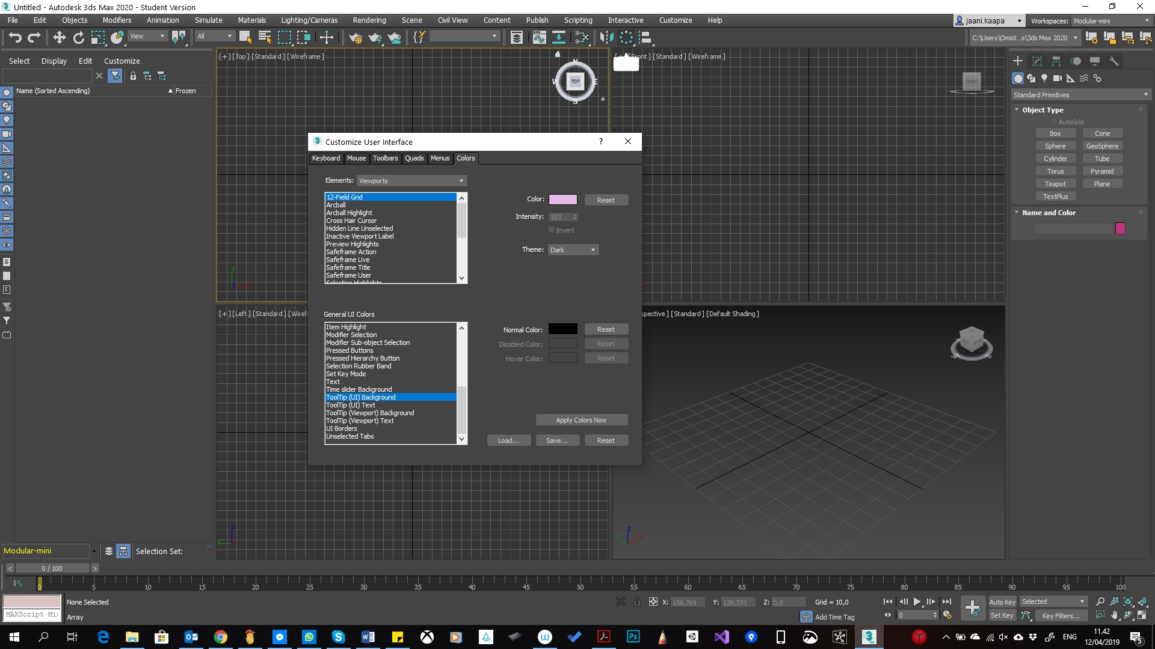Click the Mirror tool icon
This screenshot has width=1155, height=649.
pyautogui.click(x=606, y=38)
